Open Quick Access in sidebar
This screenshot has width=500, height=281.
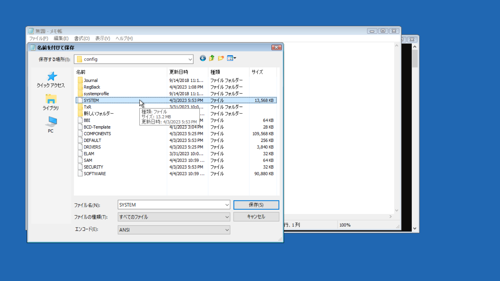click(x=51, y=80)
